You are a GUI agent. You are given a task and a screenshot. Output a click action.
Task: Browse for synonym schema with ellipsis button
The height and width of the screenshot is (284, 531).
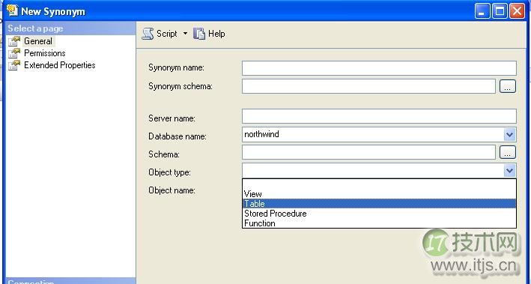[x=508, y=86]
